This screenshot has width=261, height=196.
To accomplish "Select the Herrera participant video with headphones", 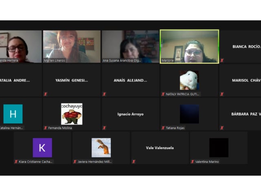I will [x=21, y=47].
